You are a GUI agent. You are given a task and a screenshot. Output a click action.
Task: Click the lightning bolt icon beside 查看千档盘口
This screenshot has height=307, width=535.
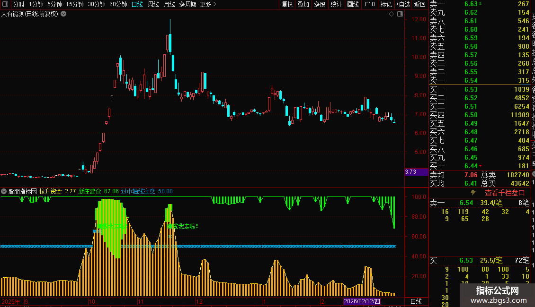point(473,193)
